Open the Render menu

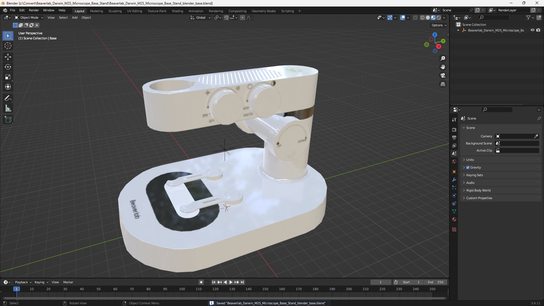coord(34,10)
